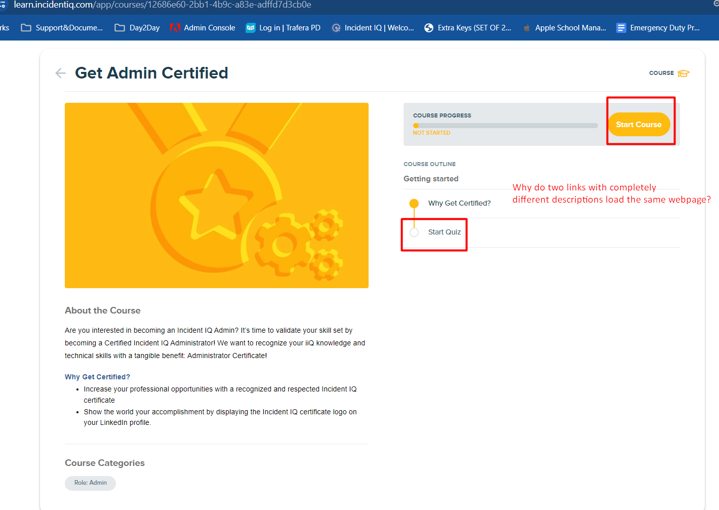Click the About the Course heading
719x510 pixels.
click(103, 310)
